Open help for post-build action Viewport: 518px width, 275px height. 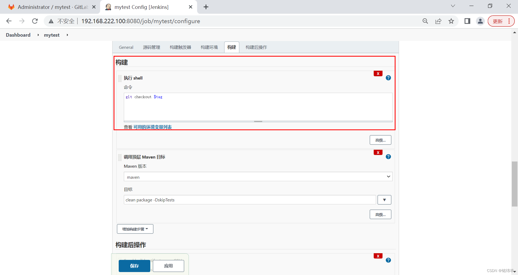(x=388, y=260)
